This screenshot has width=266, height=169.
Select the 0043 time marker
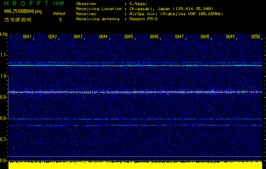click(78, 37)
